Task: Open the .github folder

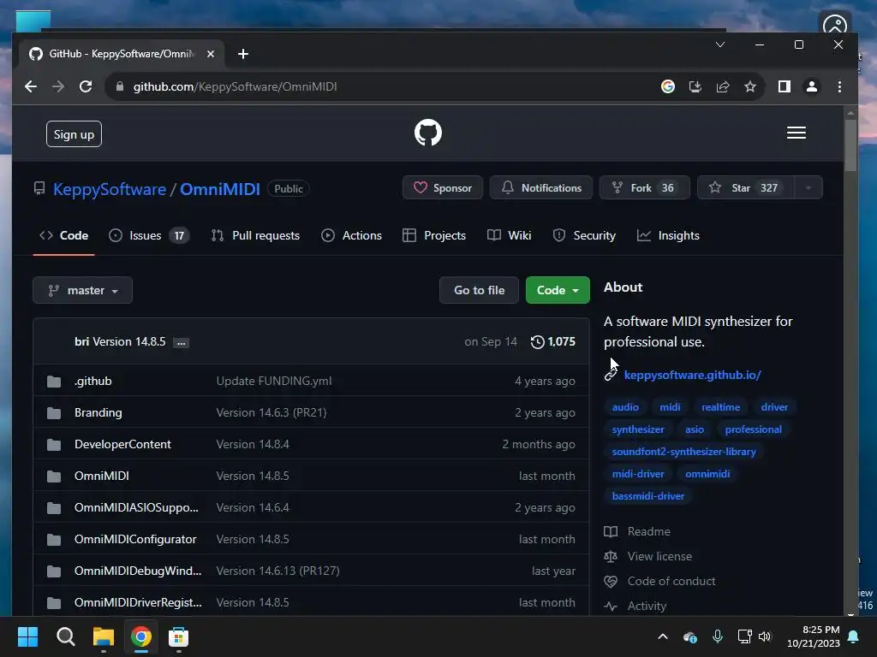Action: point(92,381)
